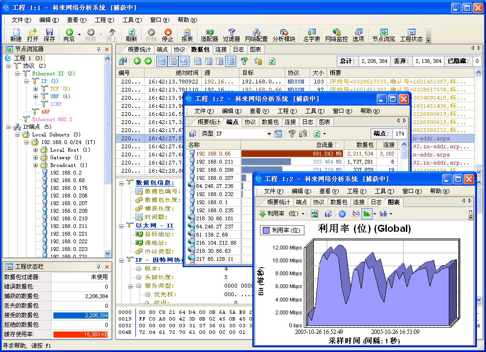Image resolution: width=486 pixels, height=352 pixels.
Task: Collapse the Ethernet II (2) tree node
Action: [x=17, y=73]
